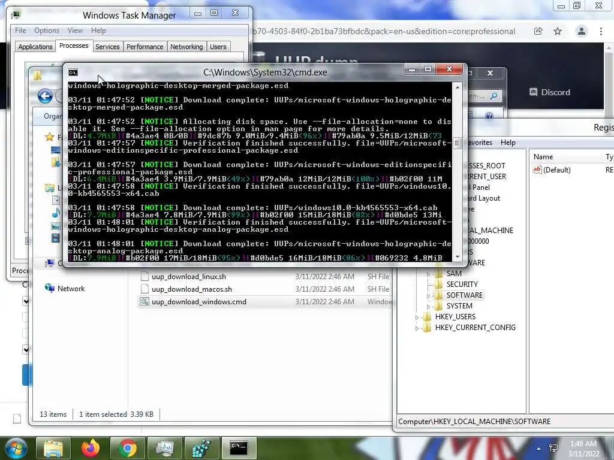Screen dimensions: 614x460
Task: Select uup_download_macos.sh file
Action: [192, 289]
